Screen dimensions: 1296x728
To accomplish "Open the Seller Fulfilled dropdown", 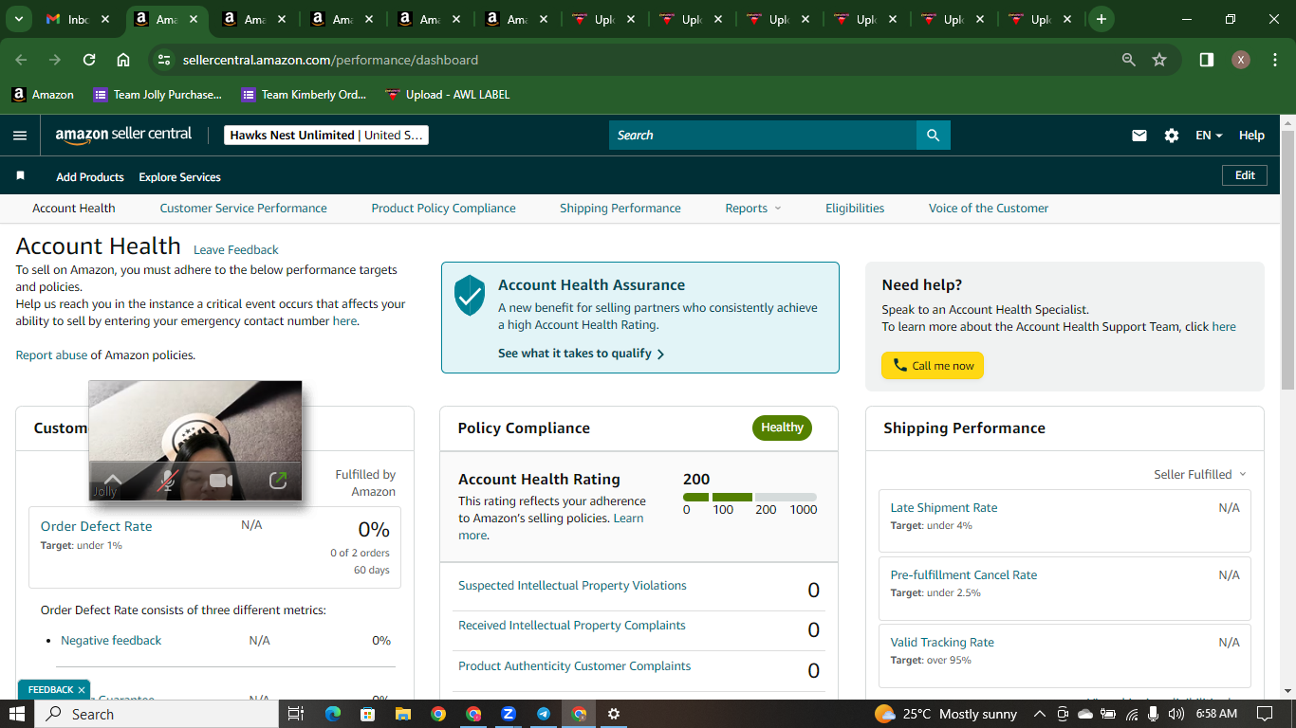I will (1199, 475).
